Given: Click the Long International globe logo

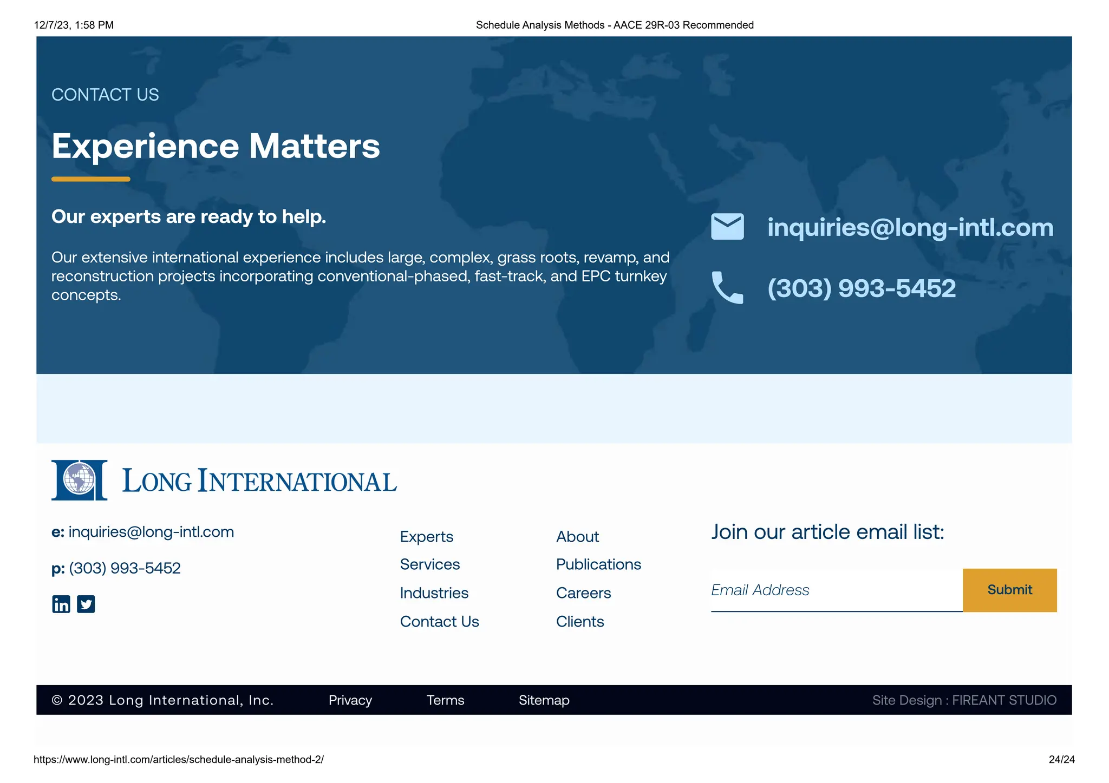Looking at the screenshot, I should [x=79, y=480].
